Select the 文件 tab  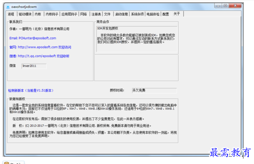pyautogui.click(x=107, y=14)
